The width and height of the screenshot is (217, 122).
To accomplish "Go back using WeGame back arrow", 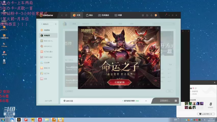I will (x=62, y=15).
